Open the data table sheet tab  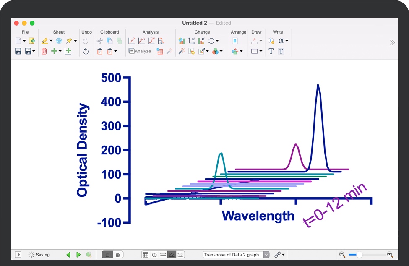(146, 255)
